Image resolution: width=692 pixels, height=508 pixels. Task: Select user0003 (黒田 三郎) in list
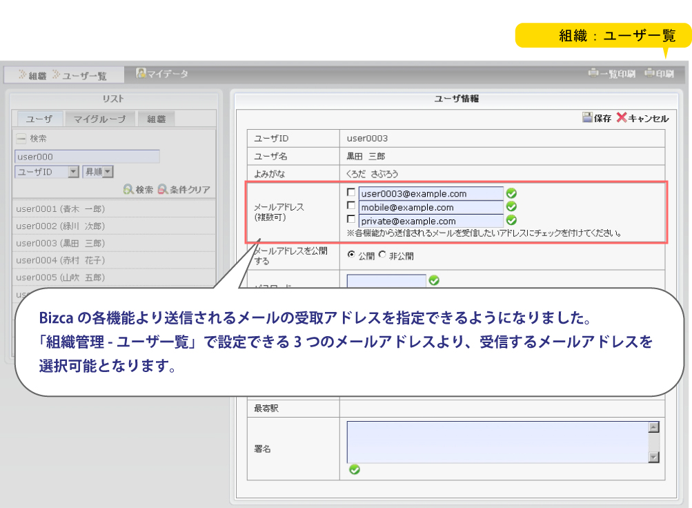pyautogui.click(x=113, y=243)
